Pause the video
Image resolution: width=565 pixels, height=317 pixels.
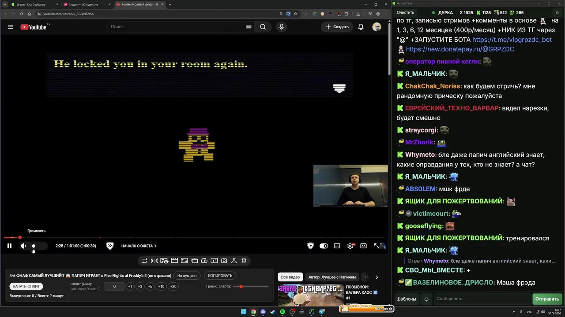[9, 246]
